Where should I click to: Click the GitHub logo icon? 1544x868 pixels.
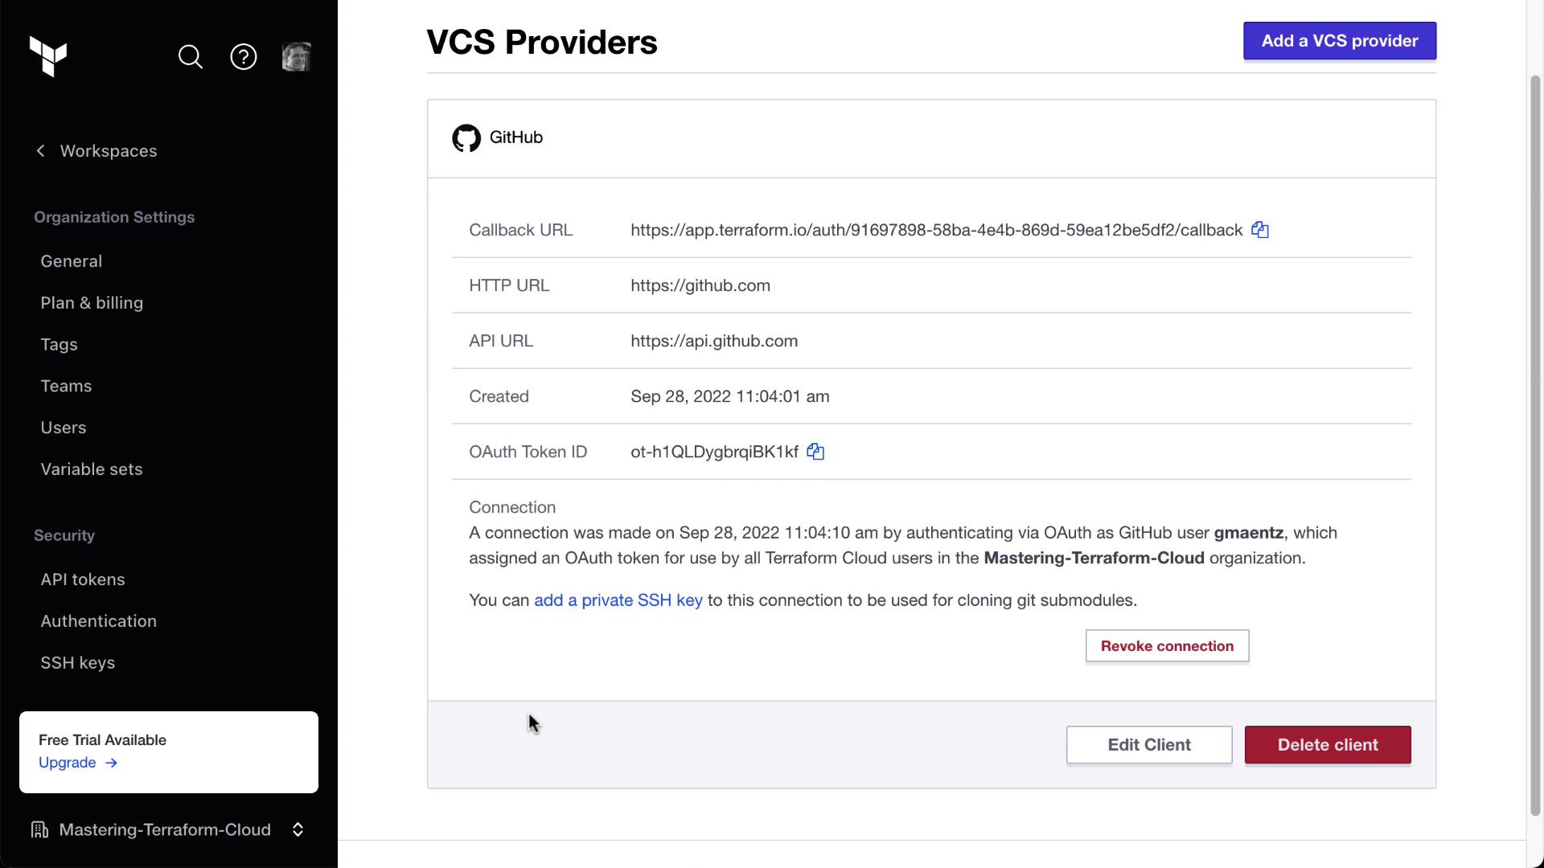(466, 138)
